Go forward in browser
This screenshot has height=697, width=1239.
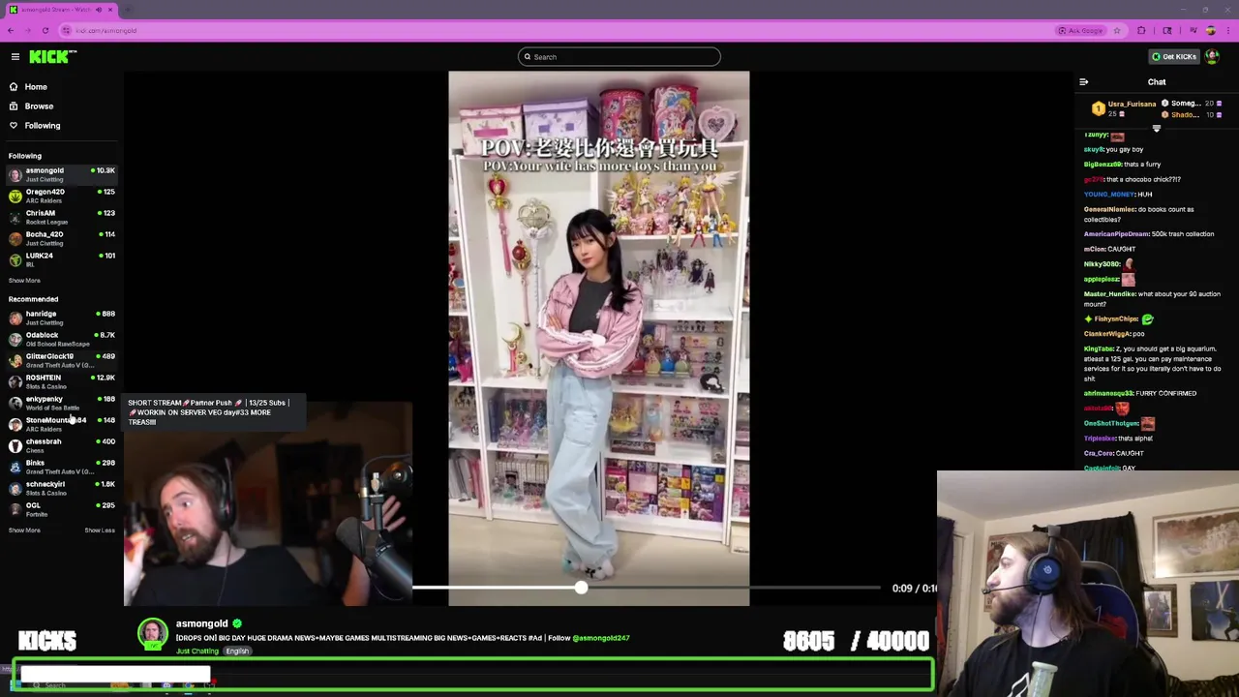pos(28,30)
